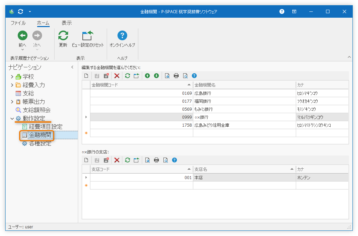358x236 pixels.
Task: Print the bank list
Action: [x=176, y=76]
